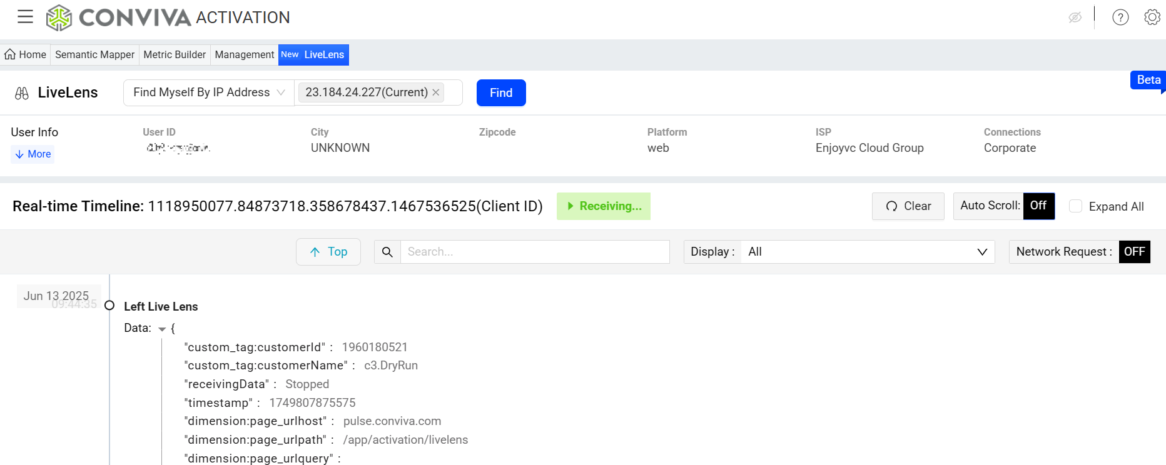This screenshot has width=1166, height=465.
Task: Open the Display filter dropdown
Action: 866,252
